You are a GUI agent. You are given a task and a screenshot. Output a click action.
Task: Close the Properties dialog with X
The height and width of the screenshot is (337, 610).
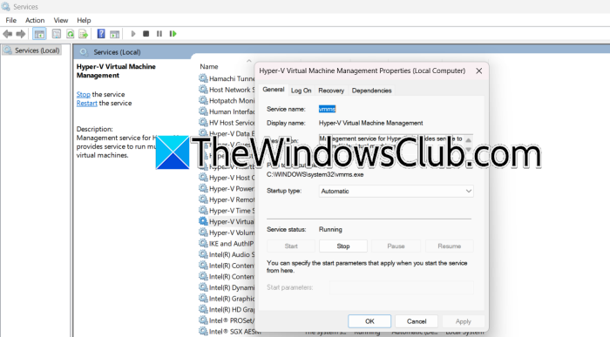[x=479, y=71]
